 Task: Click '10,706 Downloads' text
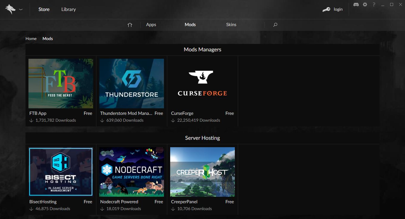[x=194, y=209]
